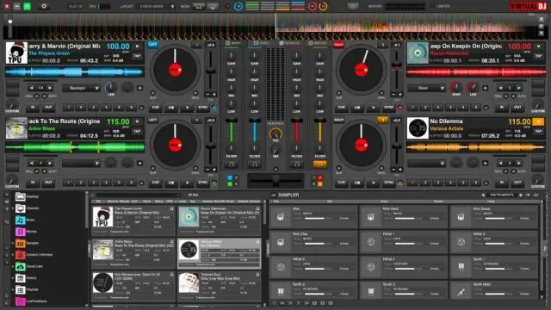Open settings gear in top bar
This screenshot has height=310, width=551.
44,6
